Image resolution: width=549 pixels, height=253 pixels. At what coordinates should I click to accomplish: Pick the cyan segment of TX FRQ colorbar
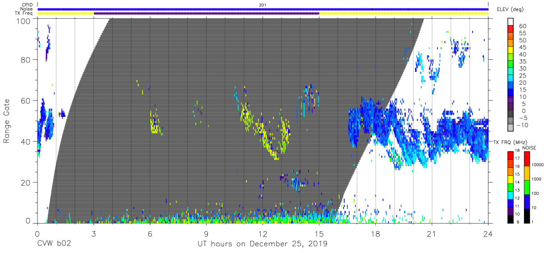click(511, 195)
